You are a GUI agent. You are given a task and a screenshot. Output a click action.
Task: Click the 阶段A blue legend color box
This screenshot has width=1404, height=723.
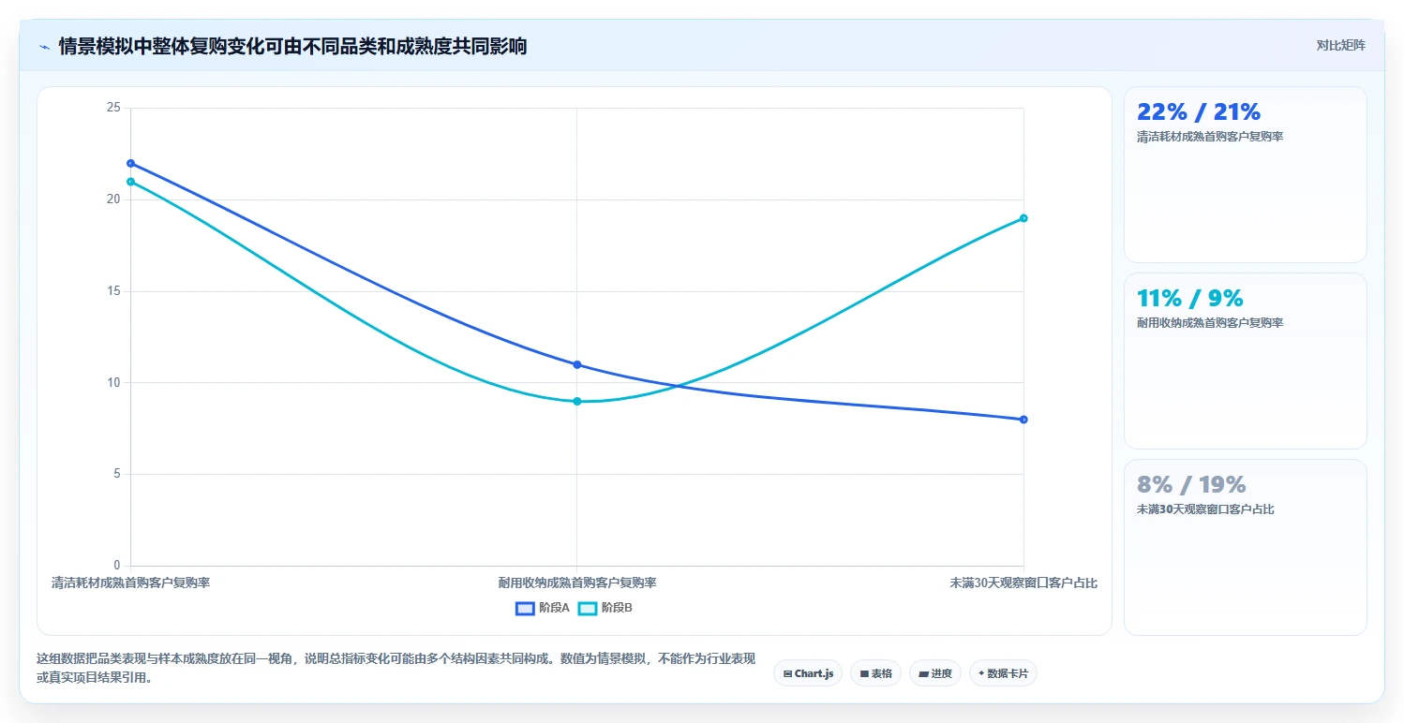[525, 608]
